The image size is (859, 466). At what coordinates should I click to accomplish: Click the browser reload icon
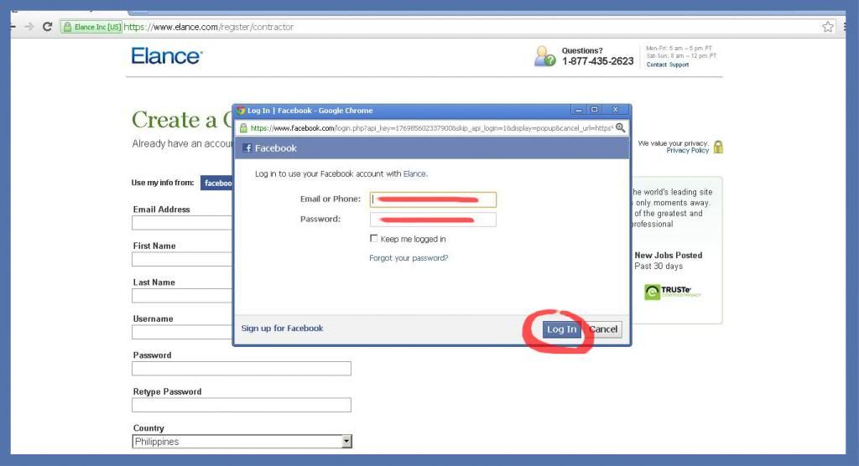point(48,26)
